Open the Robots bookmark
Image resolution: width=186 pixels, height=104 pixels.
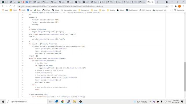click(121, 10)
